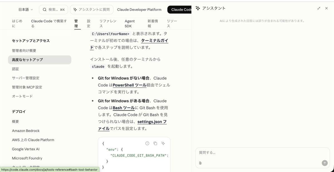Screen dimensions: 334x172
Task: Click the report issue icon on code block
Action: pyautogui.click(x=147, y=143)
